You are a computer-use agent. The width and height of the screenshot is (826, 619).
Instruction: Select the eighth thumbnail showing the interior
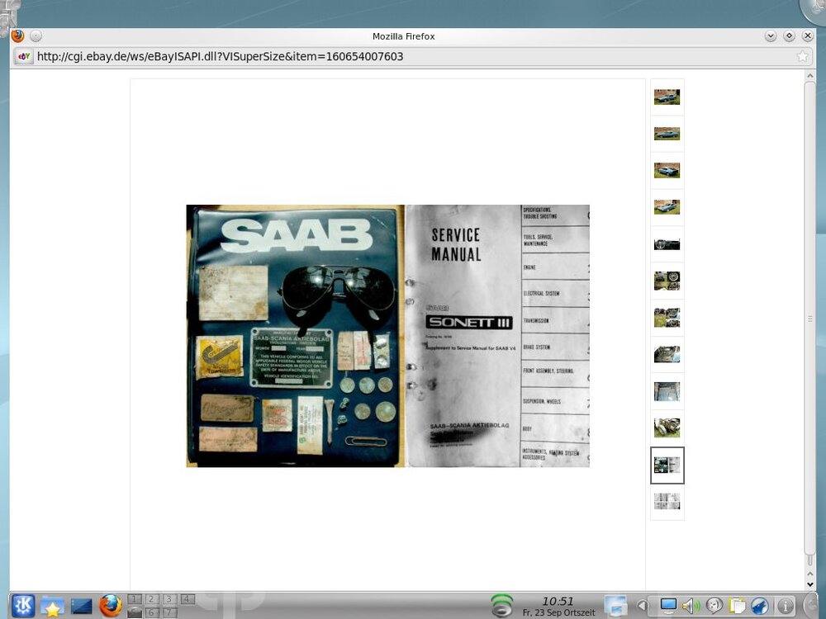click(667, 354)
